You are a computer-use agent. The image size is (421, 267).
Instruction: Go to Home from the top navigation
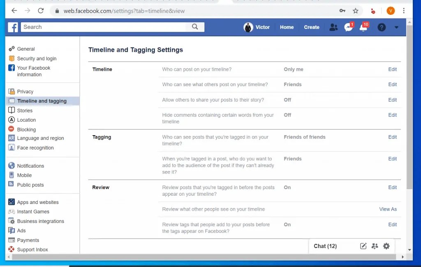tap(287, 27)
